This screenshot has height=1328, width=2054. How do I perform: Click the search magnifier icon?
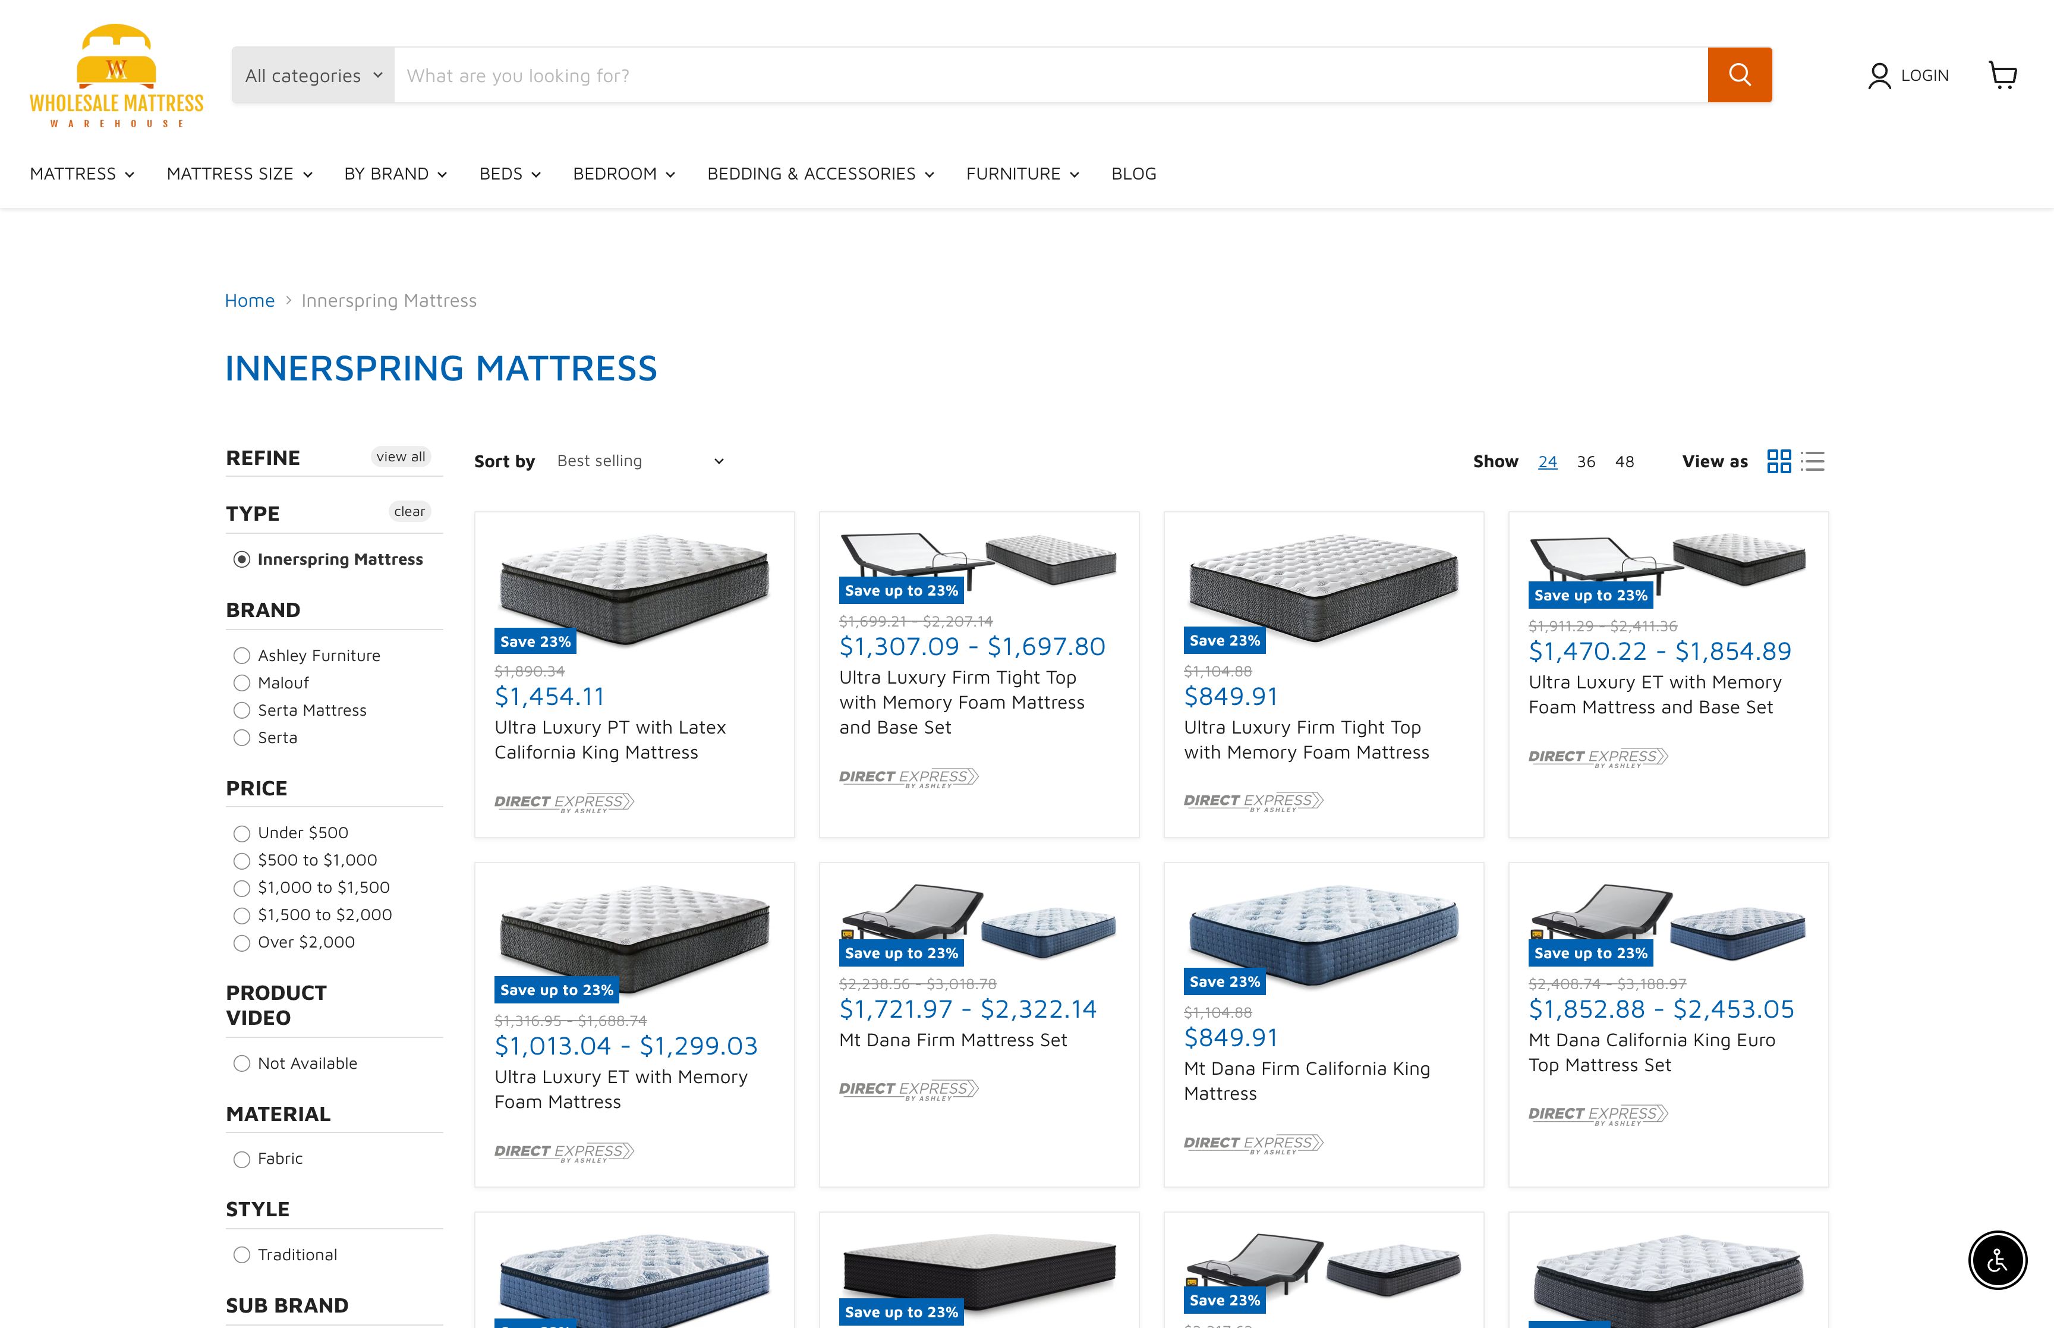[1740, 74]
